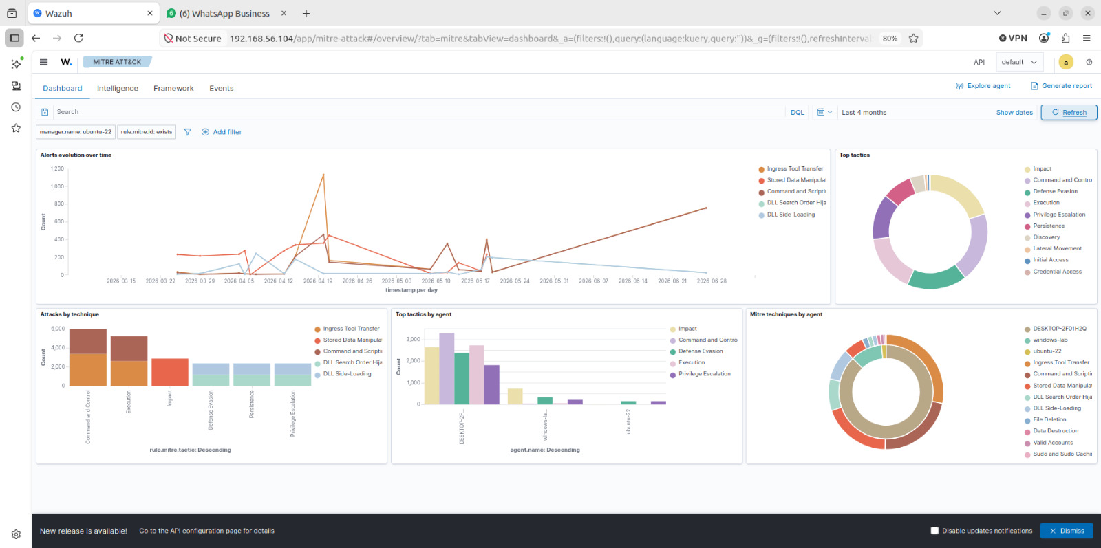
Task: Open the browser settings gear icon
Action: [x=16, y=534]
